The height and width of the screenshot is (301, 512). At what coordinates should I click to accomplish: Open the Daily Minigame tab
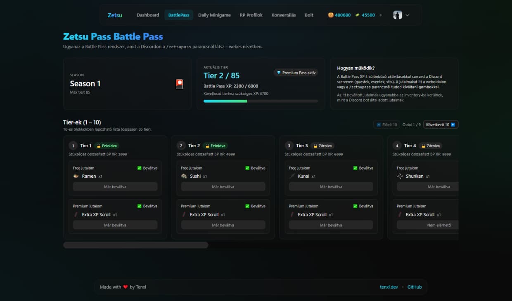[214, 15]
